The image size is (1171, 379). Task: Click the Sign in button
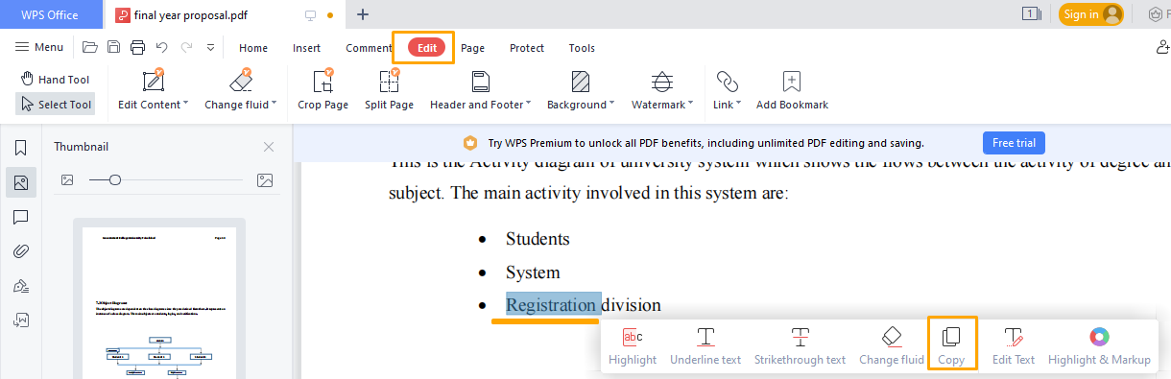click(1090, 14)
